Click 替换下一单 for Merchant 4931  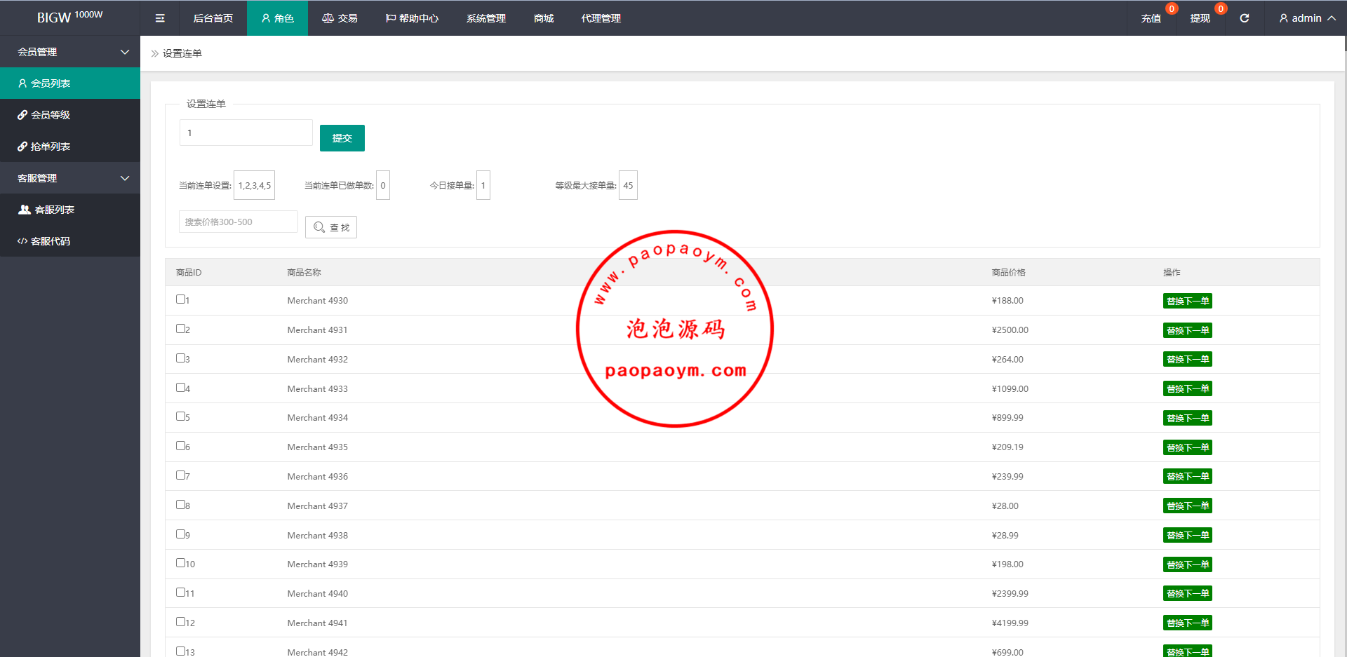[x=1187, y=330]
